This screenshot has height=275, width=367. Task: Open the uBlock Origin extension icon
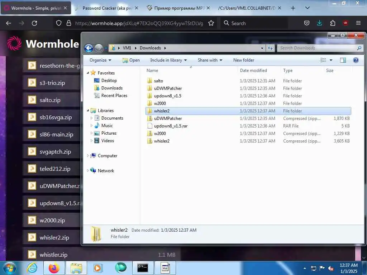(345, 23)
